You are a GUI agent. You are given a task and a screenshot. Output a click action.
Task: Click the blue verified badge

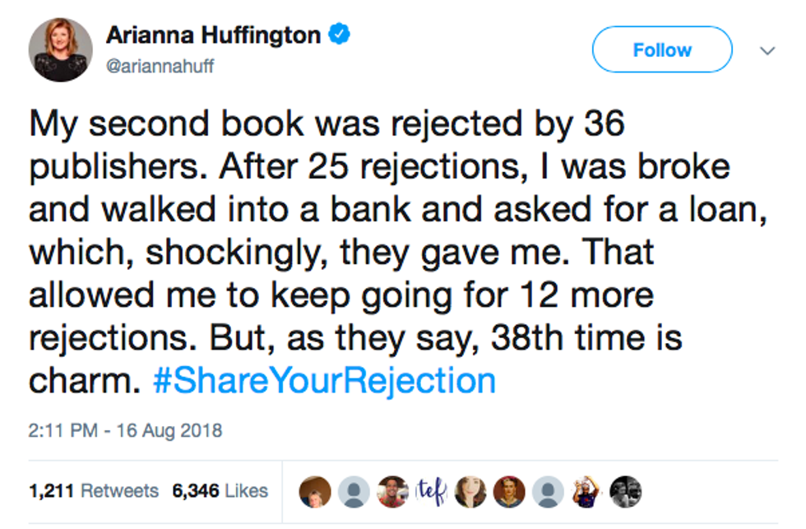pos(340,35)
